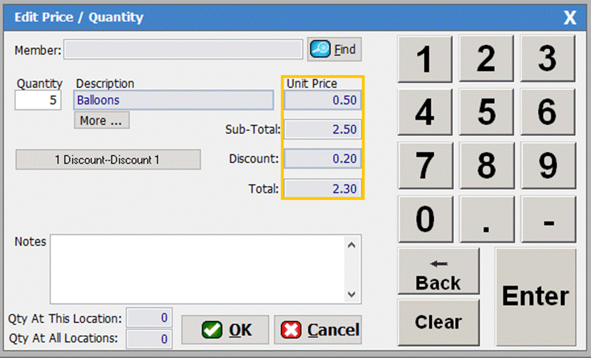Select the 1 Discount--Discount 1 button
The height and width of the screenshot is (358, 591).
point(108,159)
